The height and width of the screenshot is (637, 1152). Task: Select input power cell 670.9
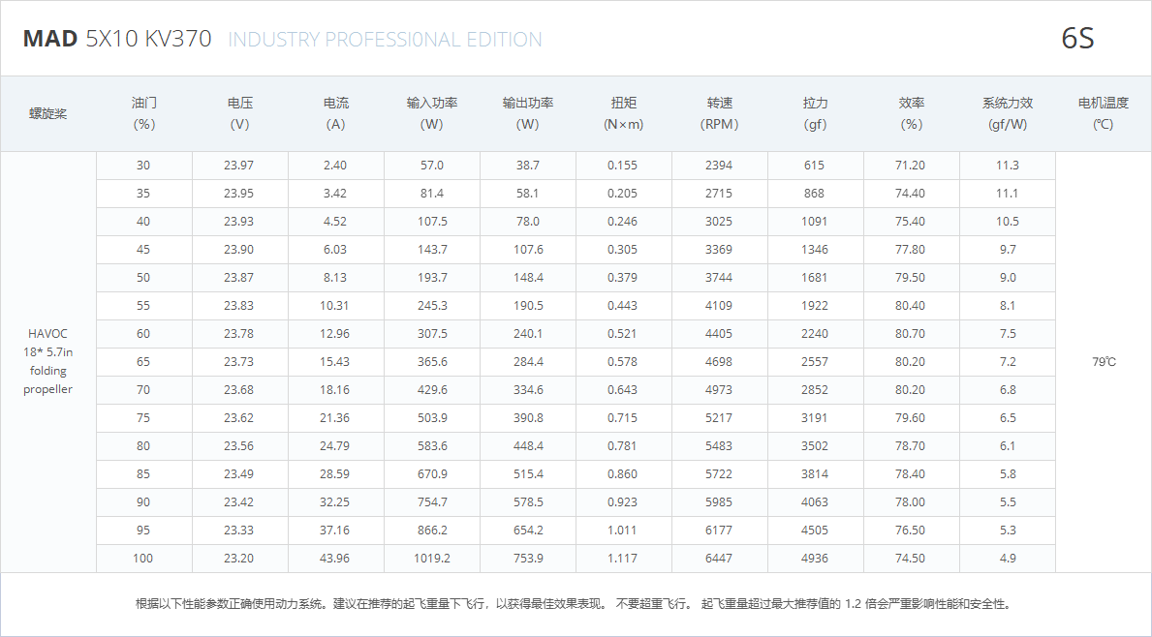pyautogui.click(x=432, y=474)
